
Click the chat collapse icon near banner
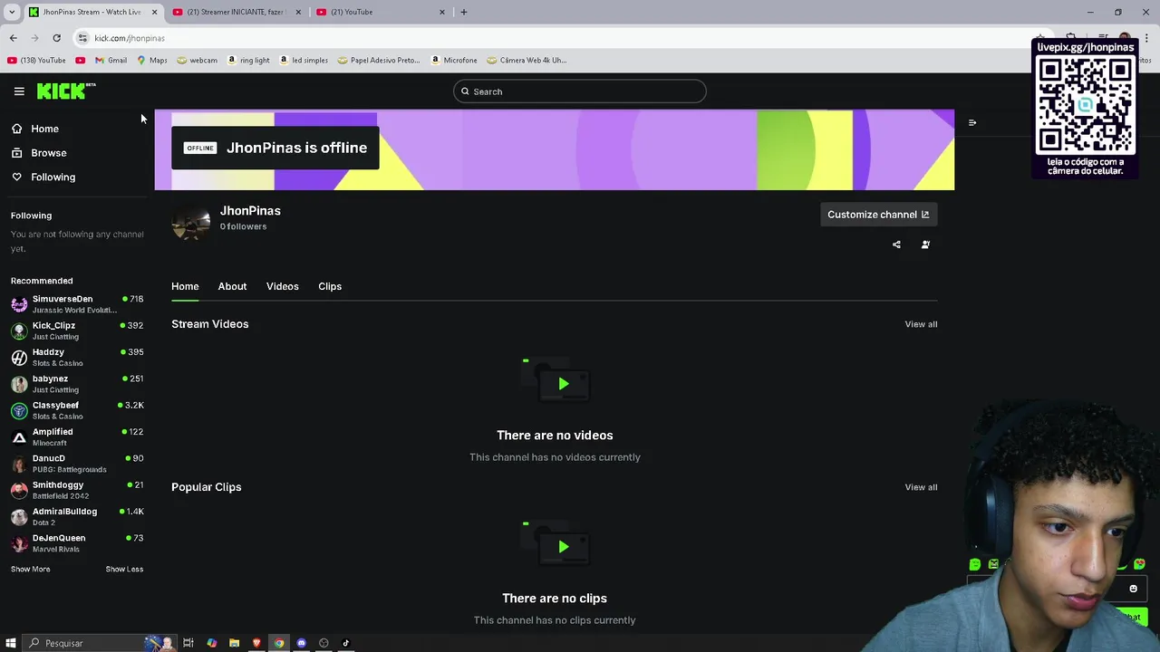pyautogui.click(x=972, y=122)
